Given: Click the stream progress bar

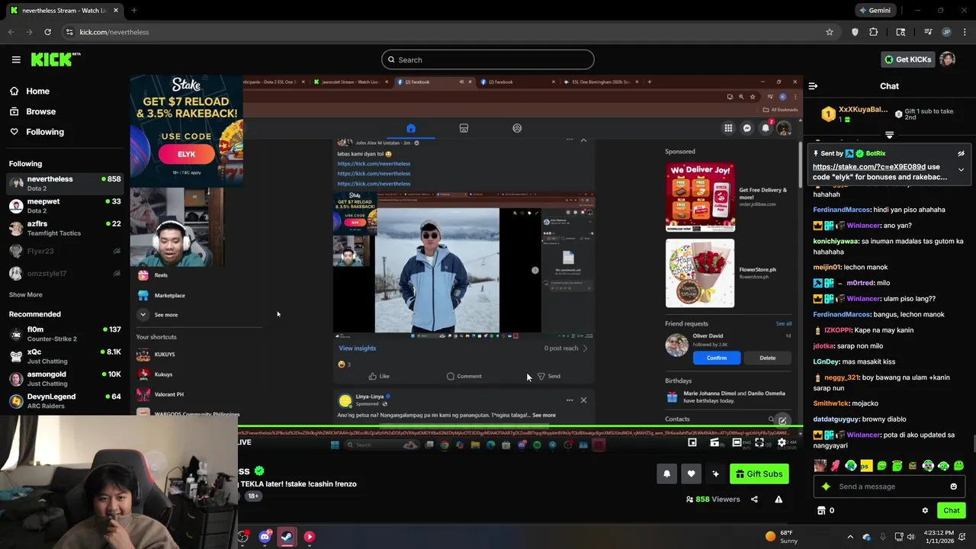Looking at the screenshot, I should click(518, 426).
